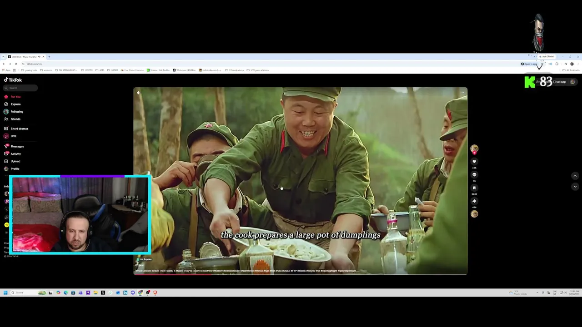Open the taskbar clock and date
582x327 pixels.
pos(574,293)
